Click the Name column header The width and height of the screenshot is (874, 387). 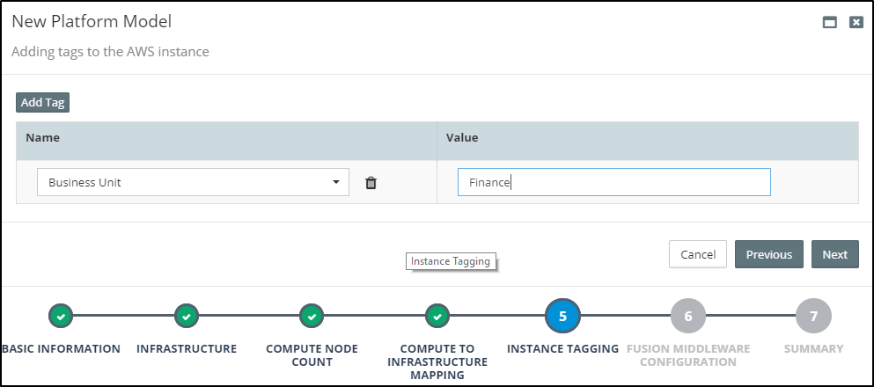42,138
